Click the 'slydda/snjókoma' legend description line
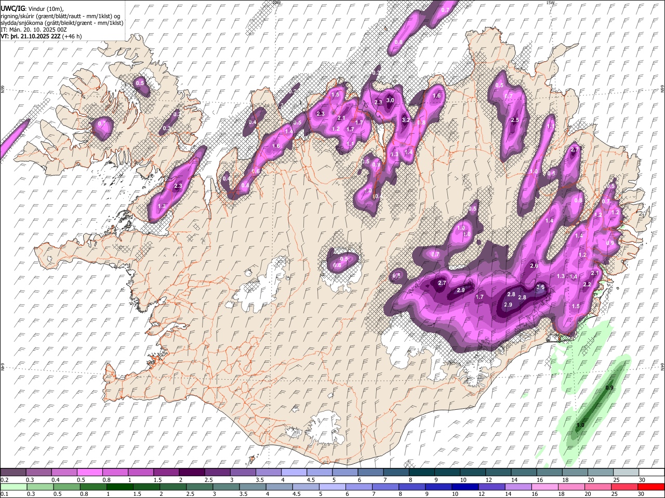Image resolution: width=665 pixels, height=498 pixels. pyautogui.click(x=62, y=23)
